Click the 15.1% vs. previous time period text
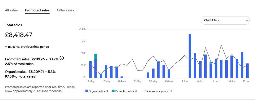 click(x=27, y=47)
